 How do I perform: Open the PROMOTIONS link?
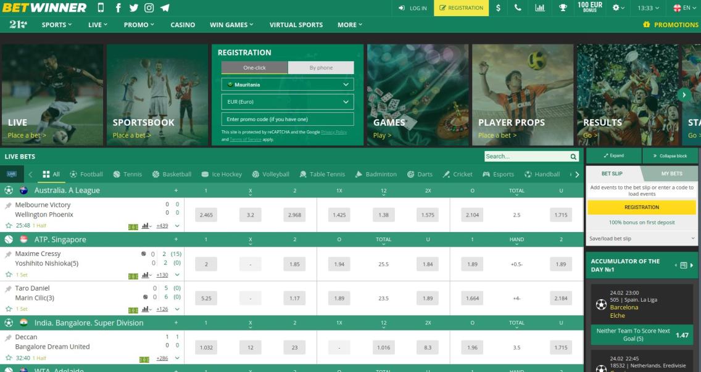671,25
